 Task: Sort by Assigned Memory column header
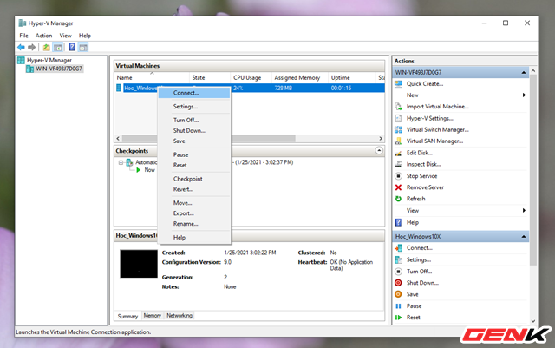pos(300,77)
